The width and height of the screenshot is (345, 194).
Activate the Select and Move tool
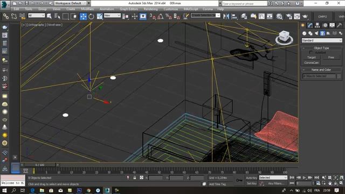[83, 17]
